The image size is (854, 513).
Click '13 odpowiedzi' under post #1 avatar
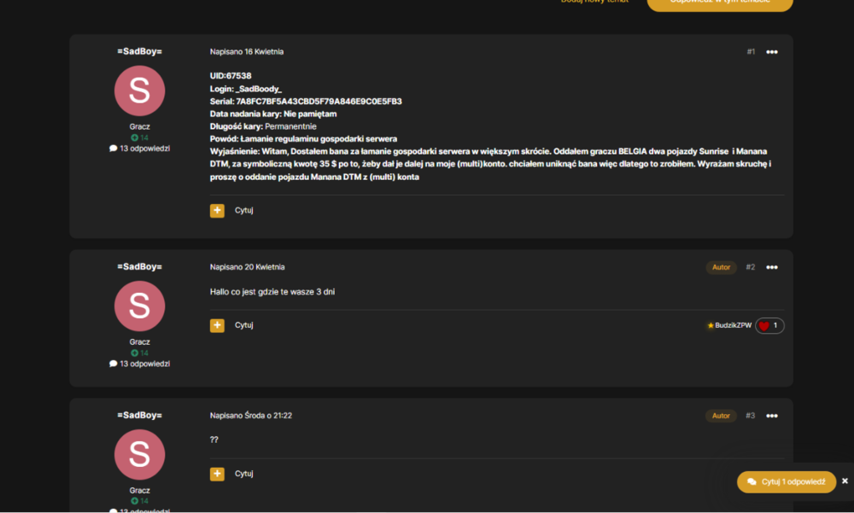(x=139, y=149)
